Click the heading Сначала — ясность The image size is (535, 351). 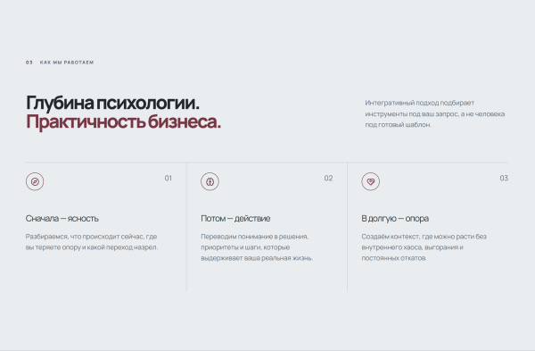[62, 219]
